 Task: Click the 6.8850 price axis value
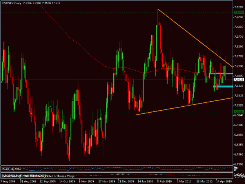pyautogui.click(x=239, y=135)
